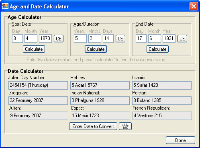200x148 pixels.
Task: Close the Age and Date Calculator window
Action: coord(194,6)
